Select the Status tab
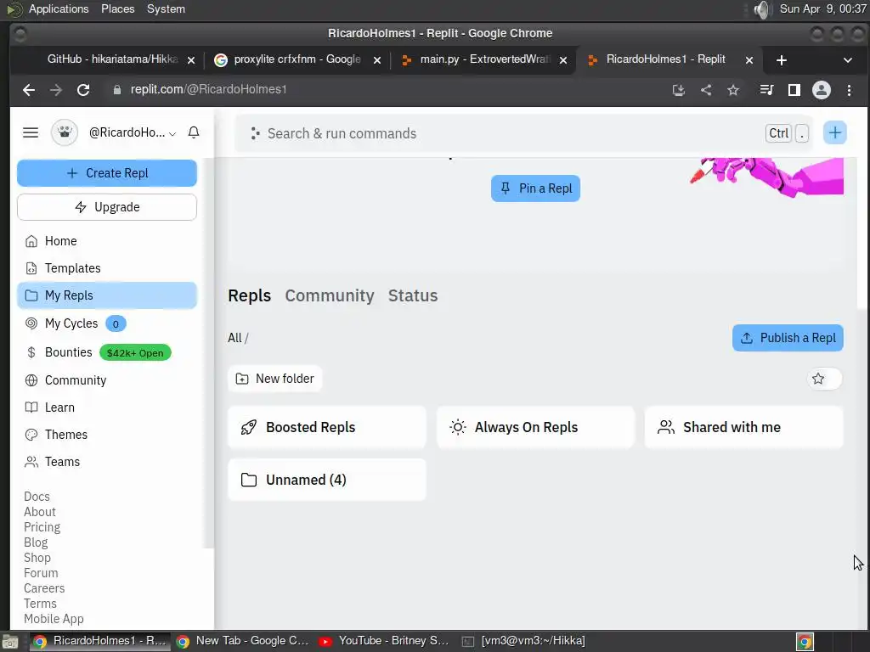This screenshot has width=870, height=652. click(x=413, y=295)
